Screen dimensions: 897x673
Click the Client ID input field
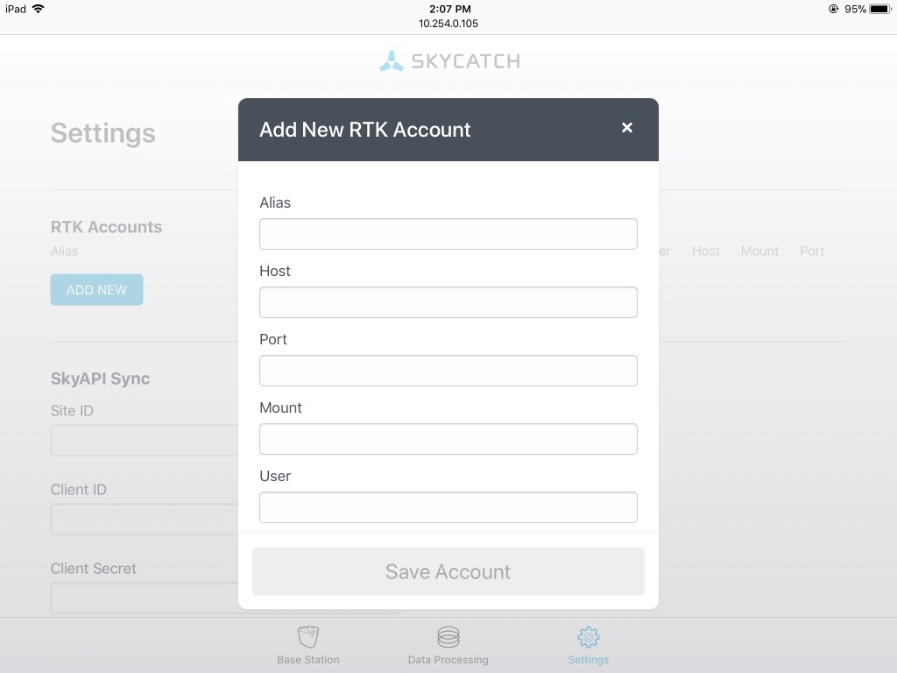click(x=145, y=519)
